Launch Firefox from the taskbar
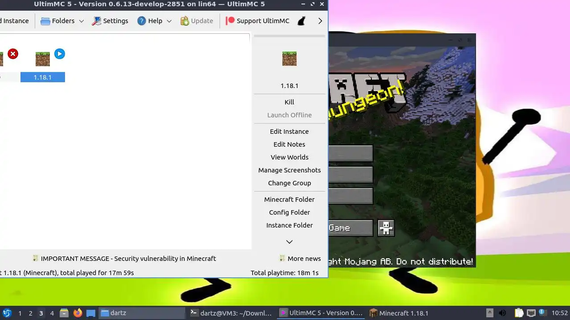 (78, 313)
